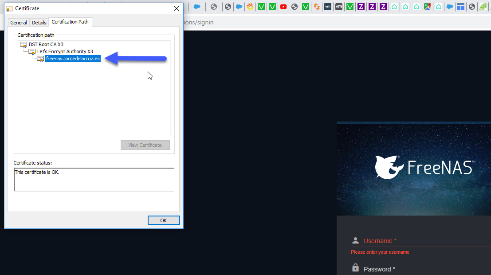Select Let's Encrypt Authority X3 entry
The height and width of the screenshot is (275, 491).
[65, 52]
